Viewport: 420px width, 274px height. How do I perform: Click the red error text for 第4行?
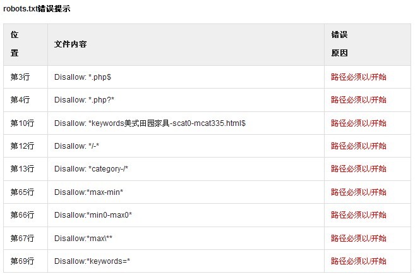(359, 100)
